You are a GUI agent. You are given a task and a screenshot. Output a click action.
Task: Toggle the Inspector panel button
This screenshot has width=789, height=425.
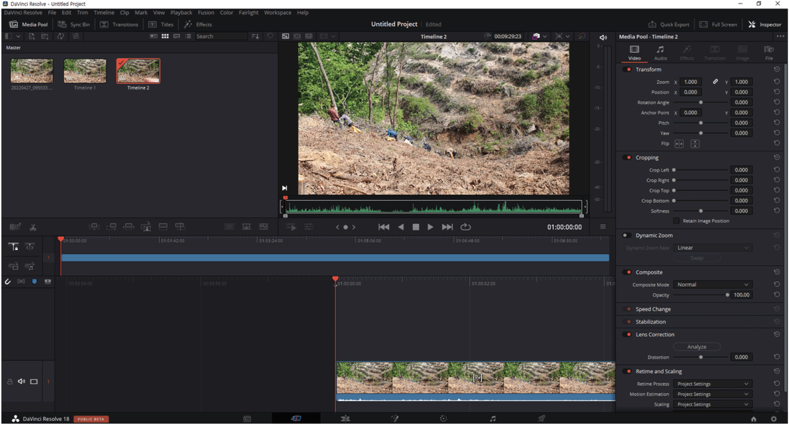[765, 24]
